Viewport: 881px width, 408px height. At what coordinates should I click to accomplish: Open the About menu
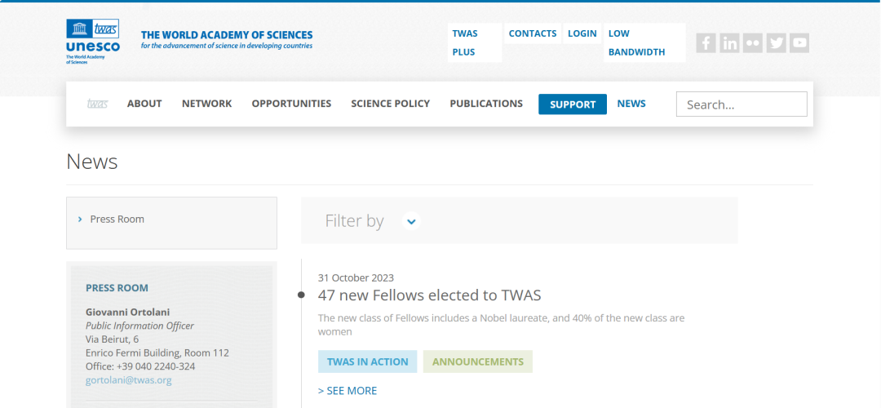pyautogui.click(x=144, y=104)
